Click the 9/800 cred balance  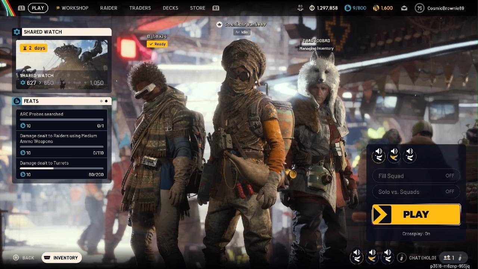point(359,8)
